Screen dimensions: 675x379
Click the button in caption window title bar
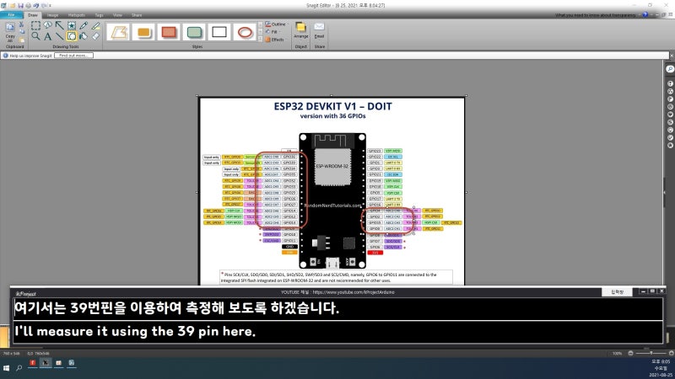[617, 291]
